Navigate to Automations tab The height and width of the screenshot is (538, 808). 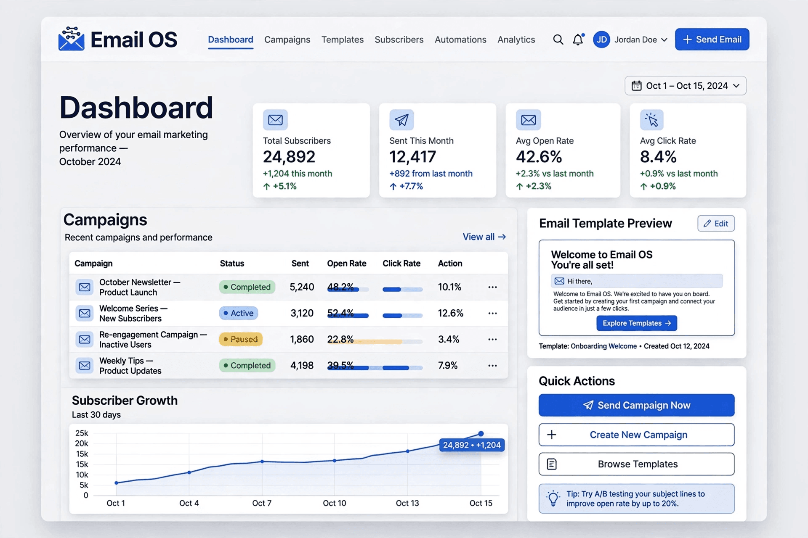point(460,40)
